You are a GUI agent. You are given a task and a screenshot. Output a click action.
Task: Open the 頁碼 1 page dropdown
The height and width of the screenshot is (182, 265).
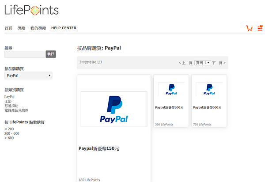(202, 63)
